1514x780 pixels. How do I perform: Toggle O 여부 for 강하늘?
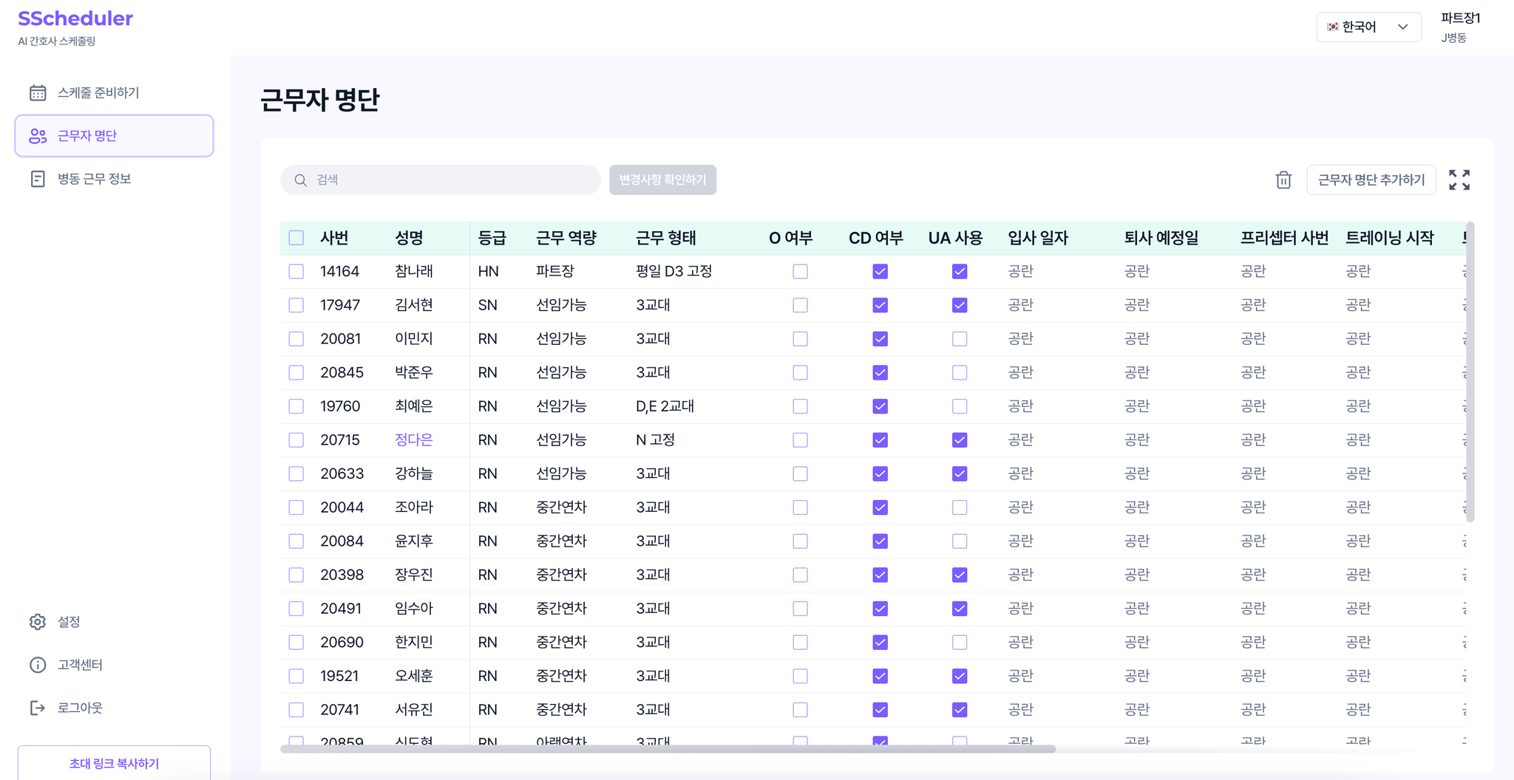pyautogui.click(x=800, y=473)
